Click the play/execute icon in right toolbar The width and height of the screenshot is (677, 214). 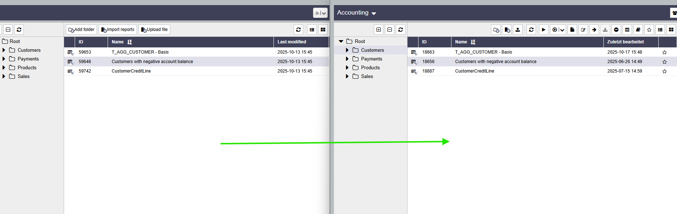(543, 30)
